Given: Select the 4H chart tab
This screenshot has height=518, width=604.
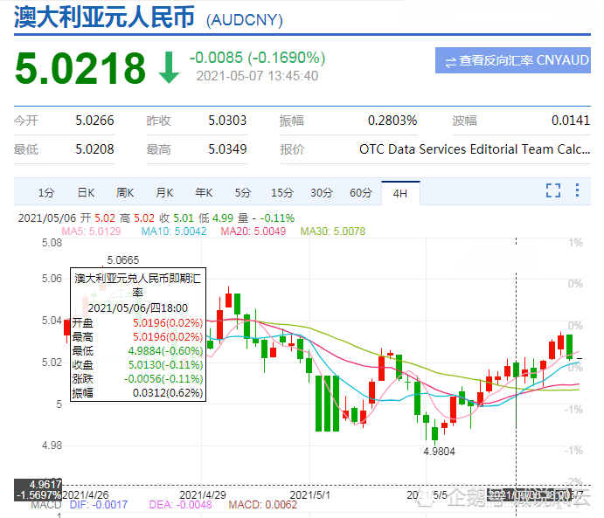Looking at the screenshot, I should pyautogui.click(x=400, y=193).
